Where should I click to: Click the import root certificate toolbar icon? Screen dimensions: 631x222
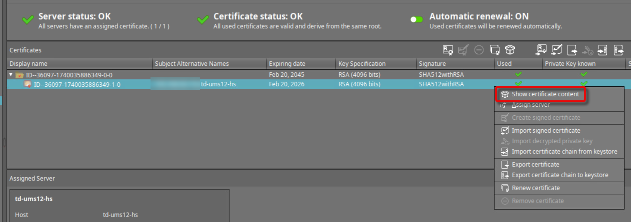coord(541,50)
